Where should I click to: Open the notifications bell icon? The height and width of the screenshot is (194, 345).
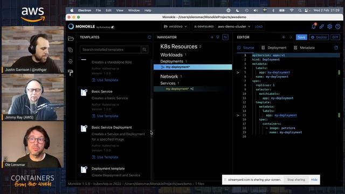click(x=314, y=26)
